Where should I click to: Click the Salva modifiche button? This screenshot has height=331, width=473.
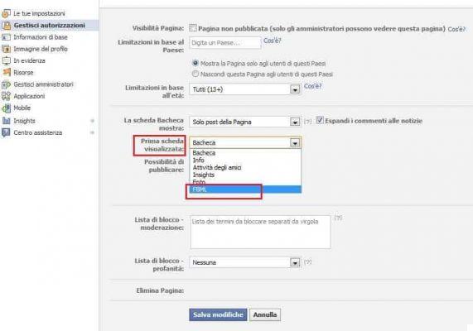[x=218, y=314]
